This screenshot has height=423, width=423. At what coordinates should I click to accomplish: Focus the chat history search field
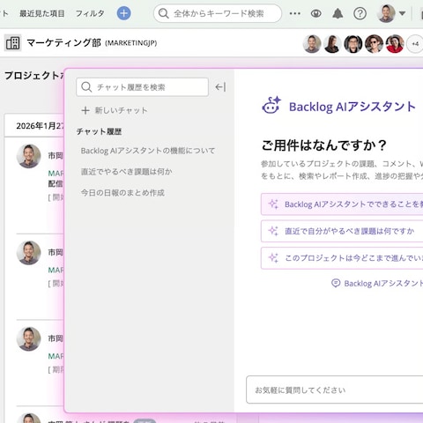(142, 87)
